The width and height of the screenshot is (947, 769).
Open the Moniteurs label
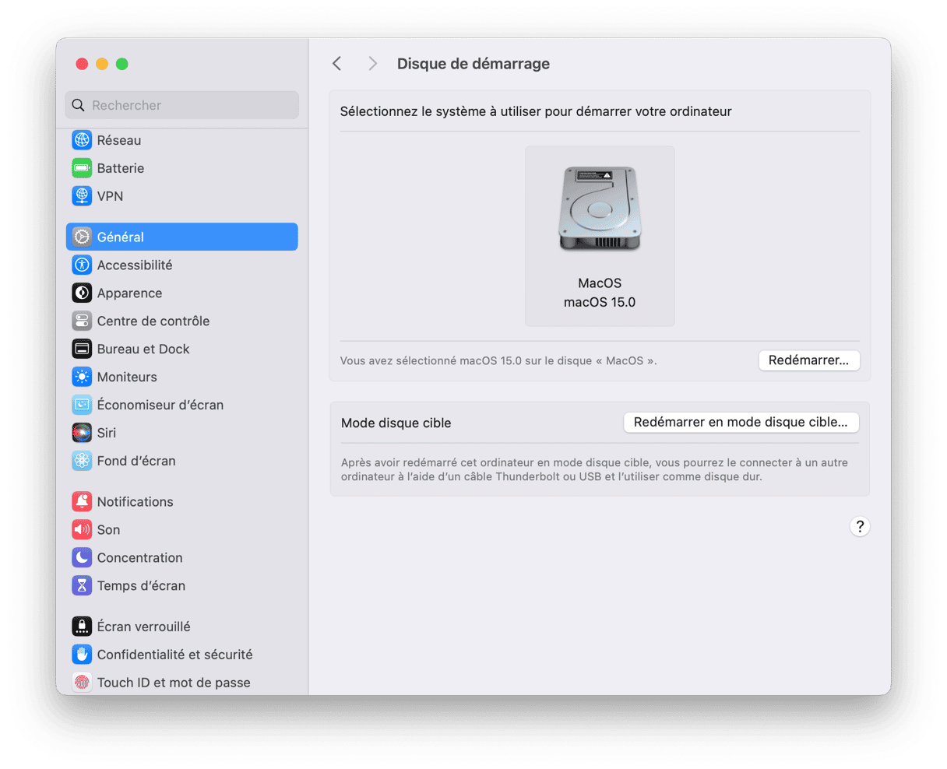tap(127, 377)
